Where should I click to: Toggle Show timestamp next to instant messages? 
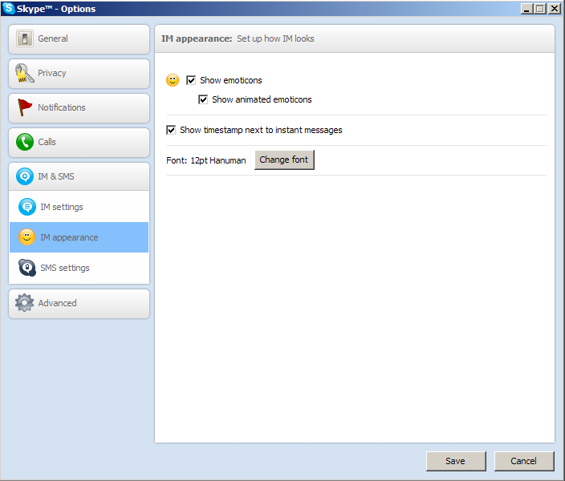point(171,130)
